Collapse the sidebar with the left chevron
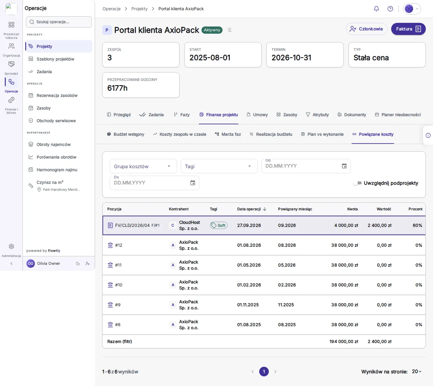The width and height of the screenshot is (433, 386). pos(11,264)
